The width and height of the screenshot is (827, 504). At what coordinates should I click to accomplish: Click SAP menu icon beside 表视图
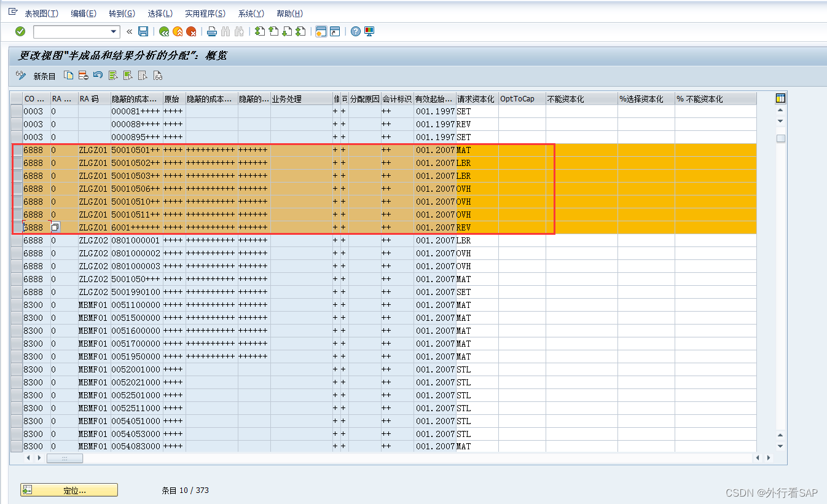[13, 12]
